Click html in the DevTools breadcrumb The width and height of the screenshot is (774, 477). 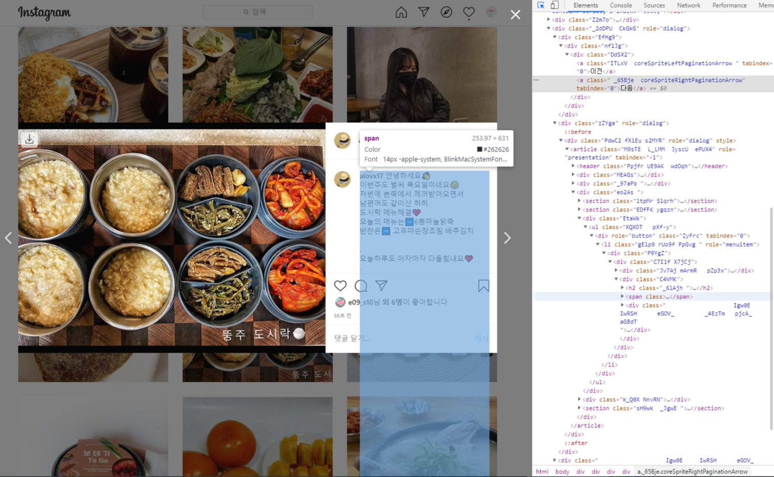point(541,471)
